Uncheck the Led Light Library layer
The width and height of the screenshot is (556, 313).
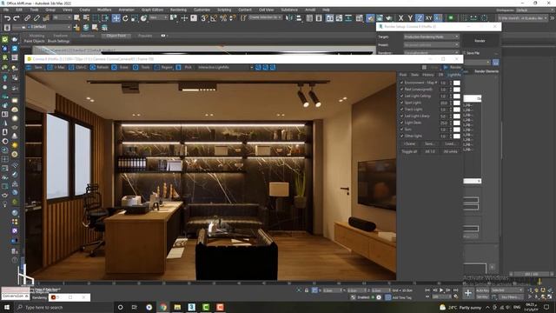401,116
